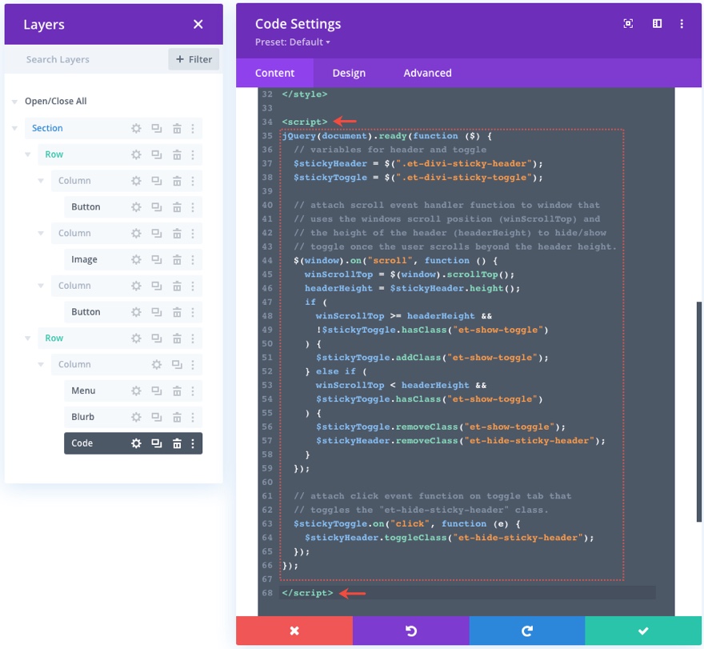Image resolution: width=704 pixels, height=649 pixels.
Task: Click the </style> tag on line 32
Action: pyautogui.click(x=305, y=94)
